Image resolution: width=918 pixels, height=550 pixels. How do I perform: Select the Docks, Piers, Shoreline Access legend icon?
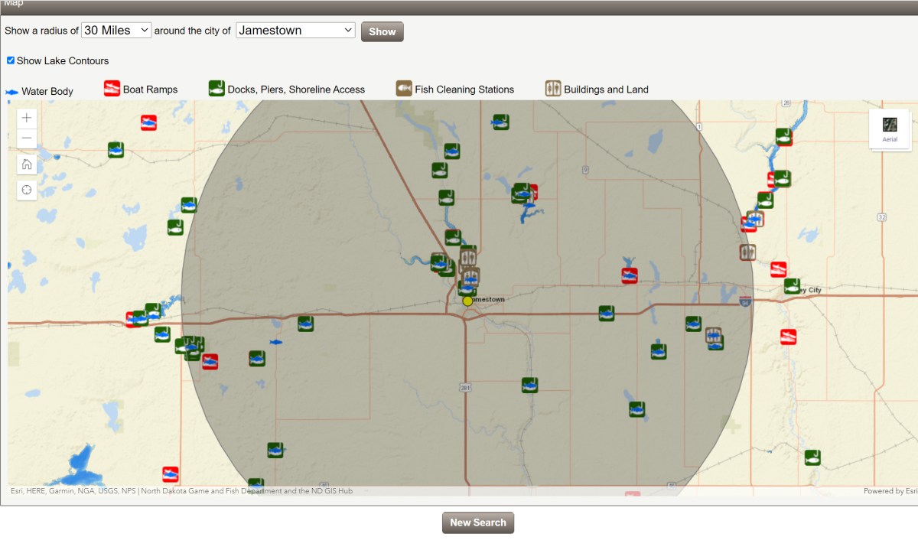click(216, 88)
